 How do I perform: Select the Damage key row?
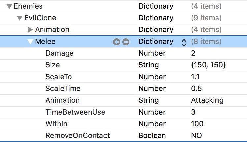(x=60, y=53)
